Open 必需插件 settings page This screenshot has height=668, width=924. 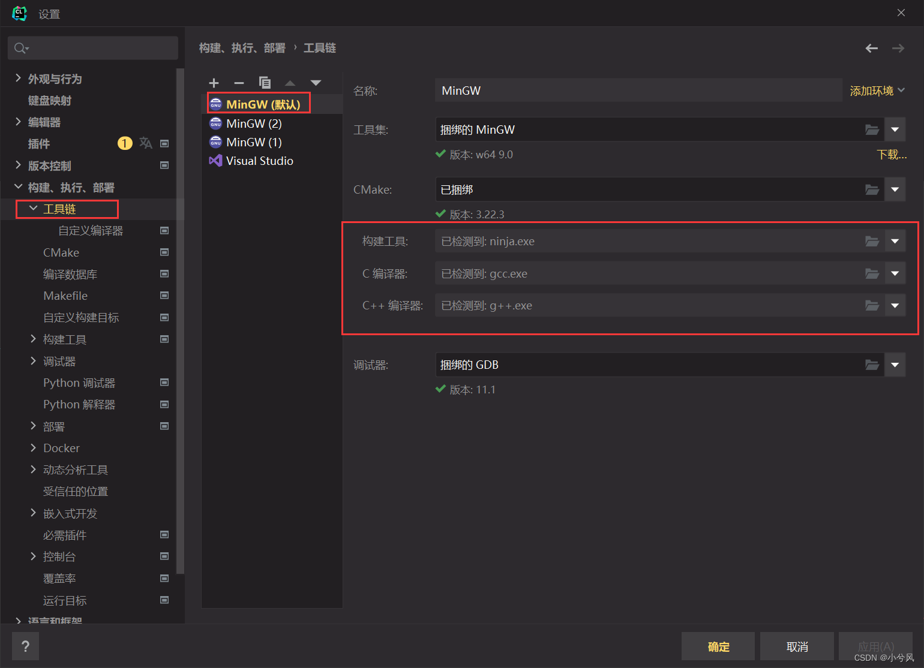65,535
